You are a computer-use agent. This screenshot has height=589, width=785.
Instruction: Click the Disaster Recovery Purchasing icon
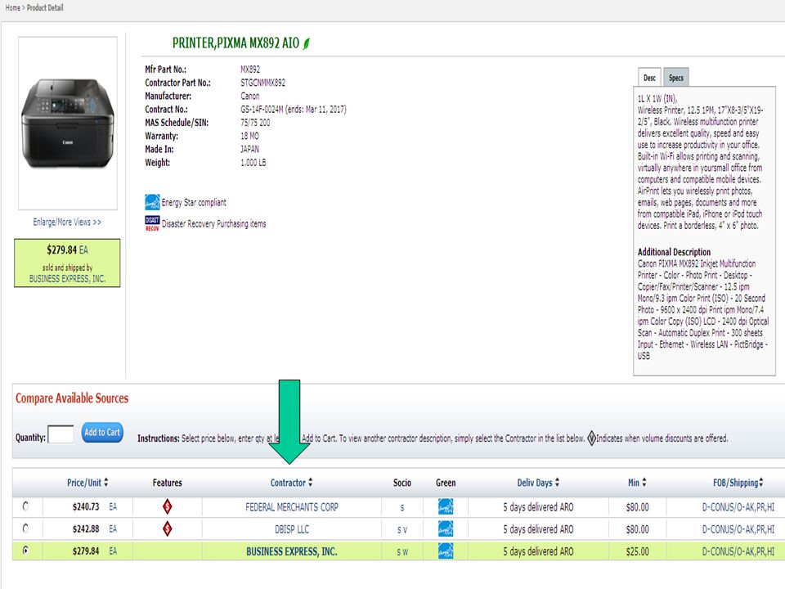pyautogui.click(x=152, y=223)
